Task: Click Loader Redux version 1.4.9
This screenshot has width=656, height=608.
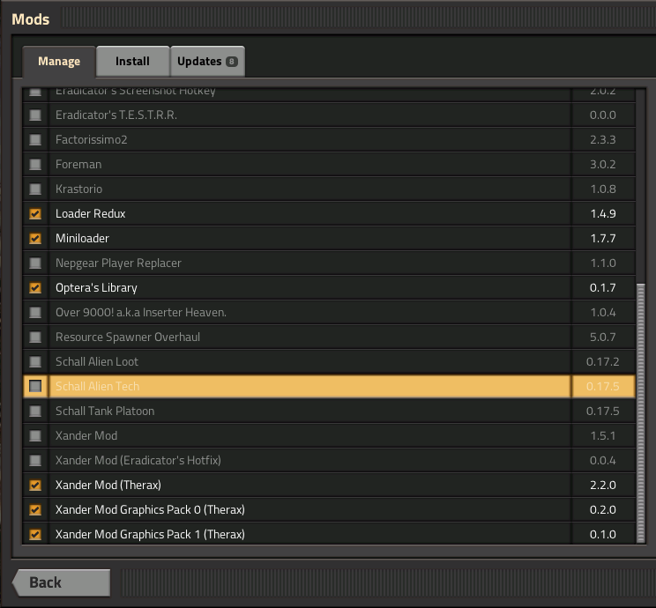Action: 603,213
